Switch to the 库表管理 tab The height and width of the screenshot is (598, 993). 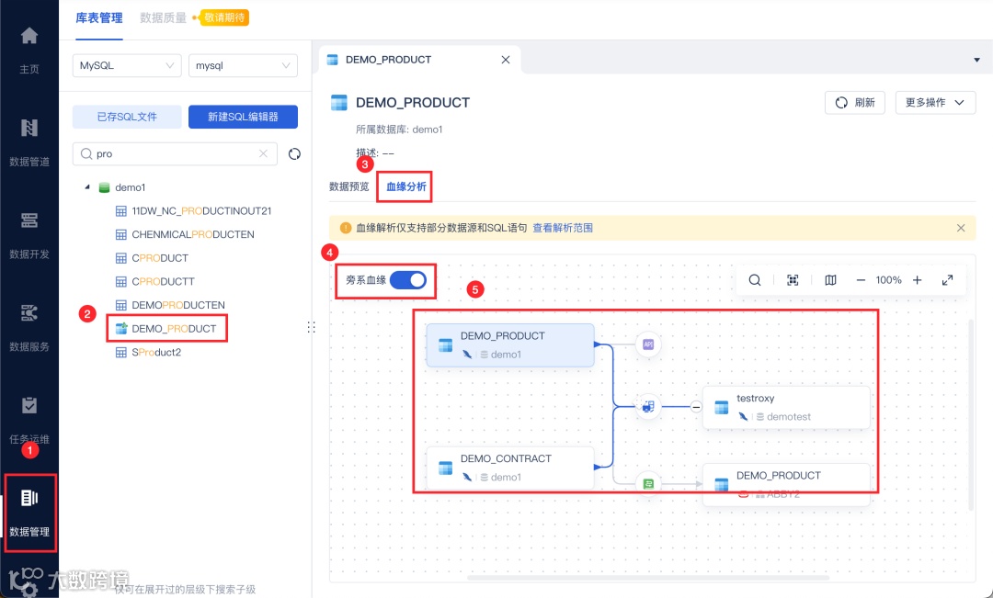coord(99,17)
